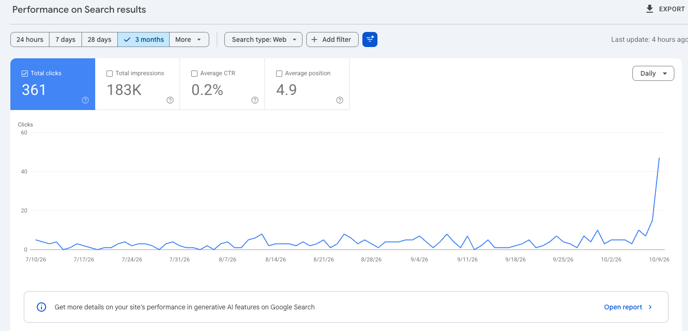
Task: Click the 361 total clicks value
Action: click(34, 90)
